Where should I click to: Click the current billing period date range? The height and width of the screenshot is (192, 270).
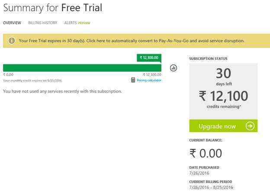tap(211, 186)
